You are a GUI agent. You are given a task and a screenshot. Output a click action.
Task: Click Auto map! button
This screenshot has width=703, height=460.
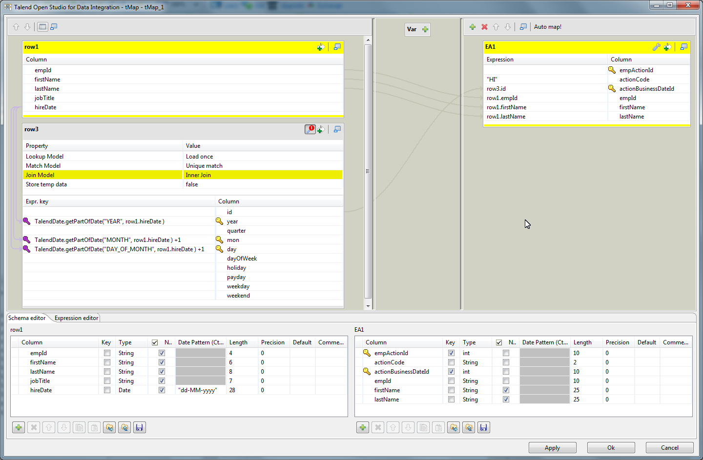[548, 27]
